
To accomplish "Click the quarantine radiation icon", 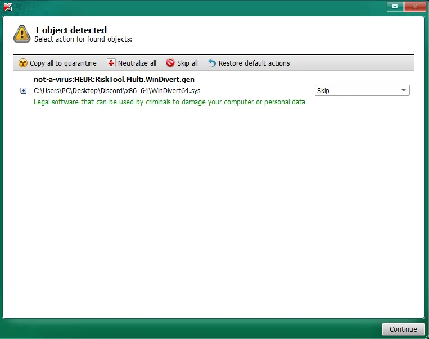I will pyautogui.click(x=23, y=63).
